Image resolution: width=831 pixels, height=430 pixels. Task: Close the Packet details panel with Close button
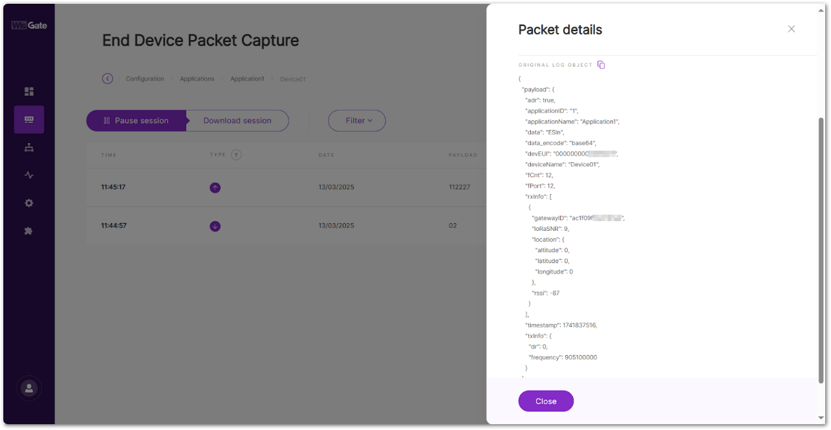click(545, 401)
